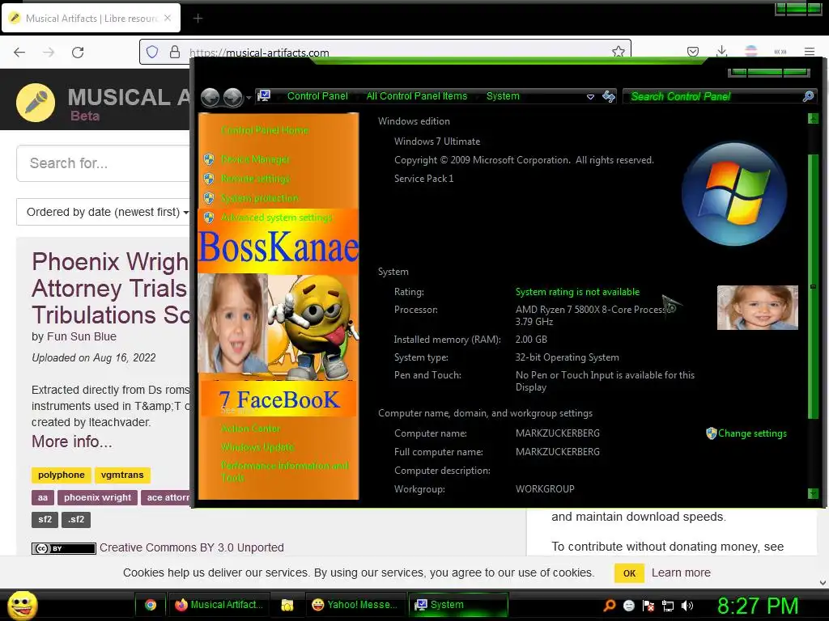Bookmark this page with the star icon
This screenshot has width=829, height=621.
pyautogui.click(x=618, y=51)
